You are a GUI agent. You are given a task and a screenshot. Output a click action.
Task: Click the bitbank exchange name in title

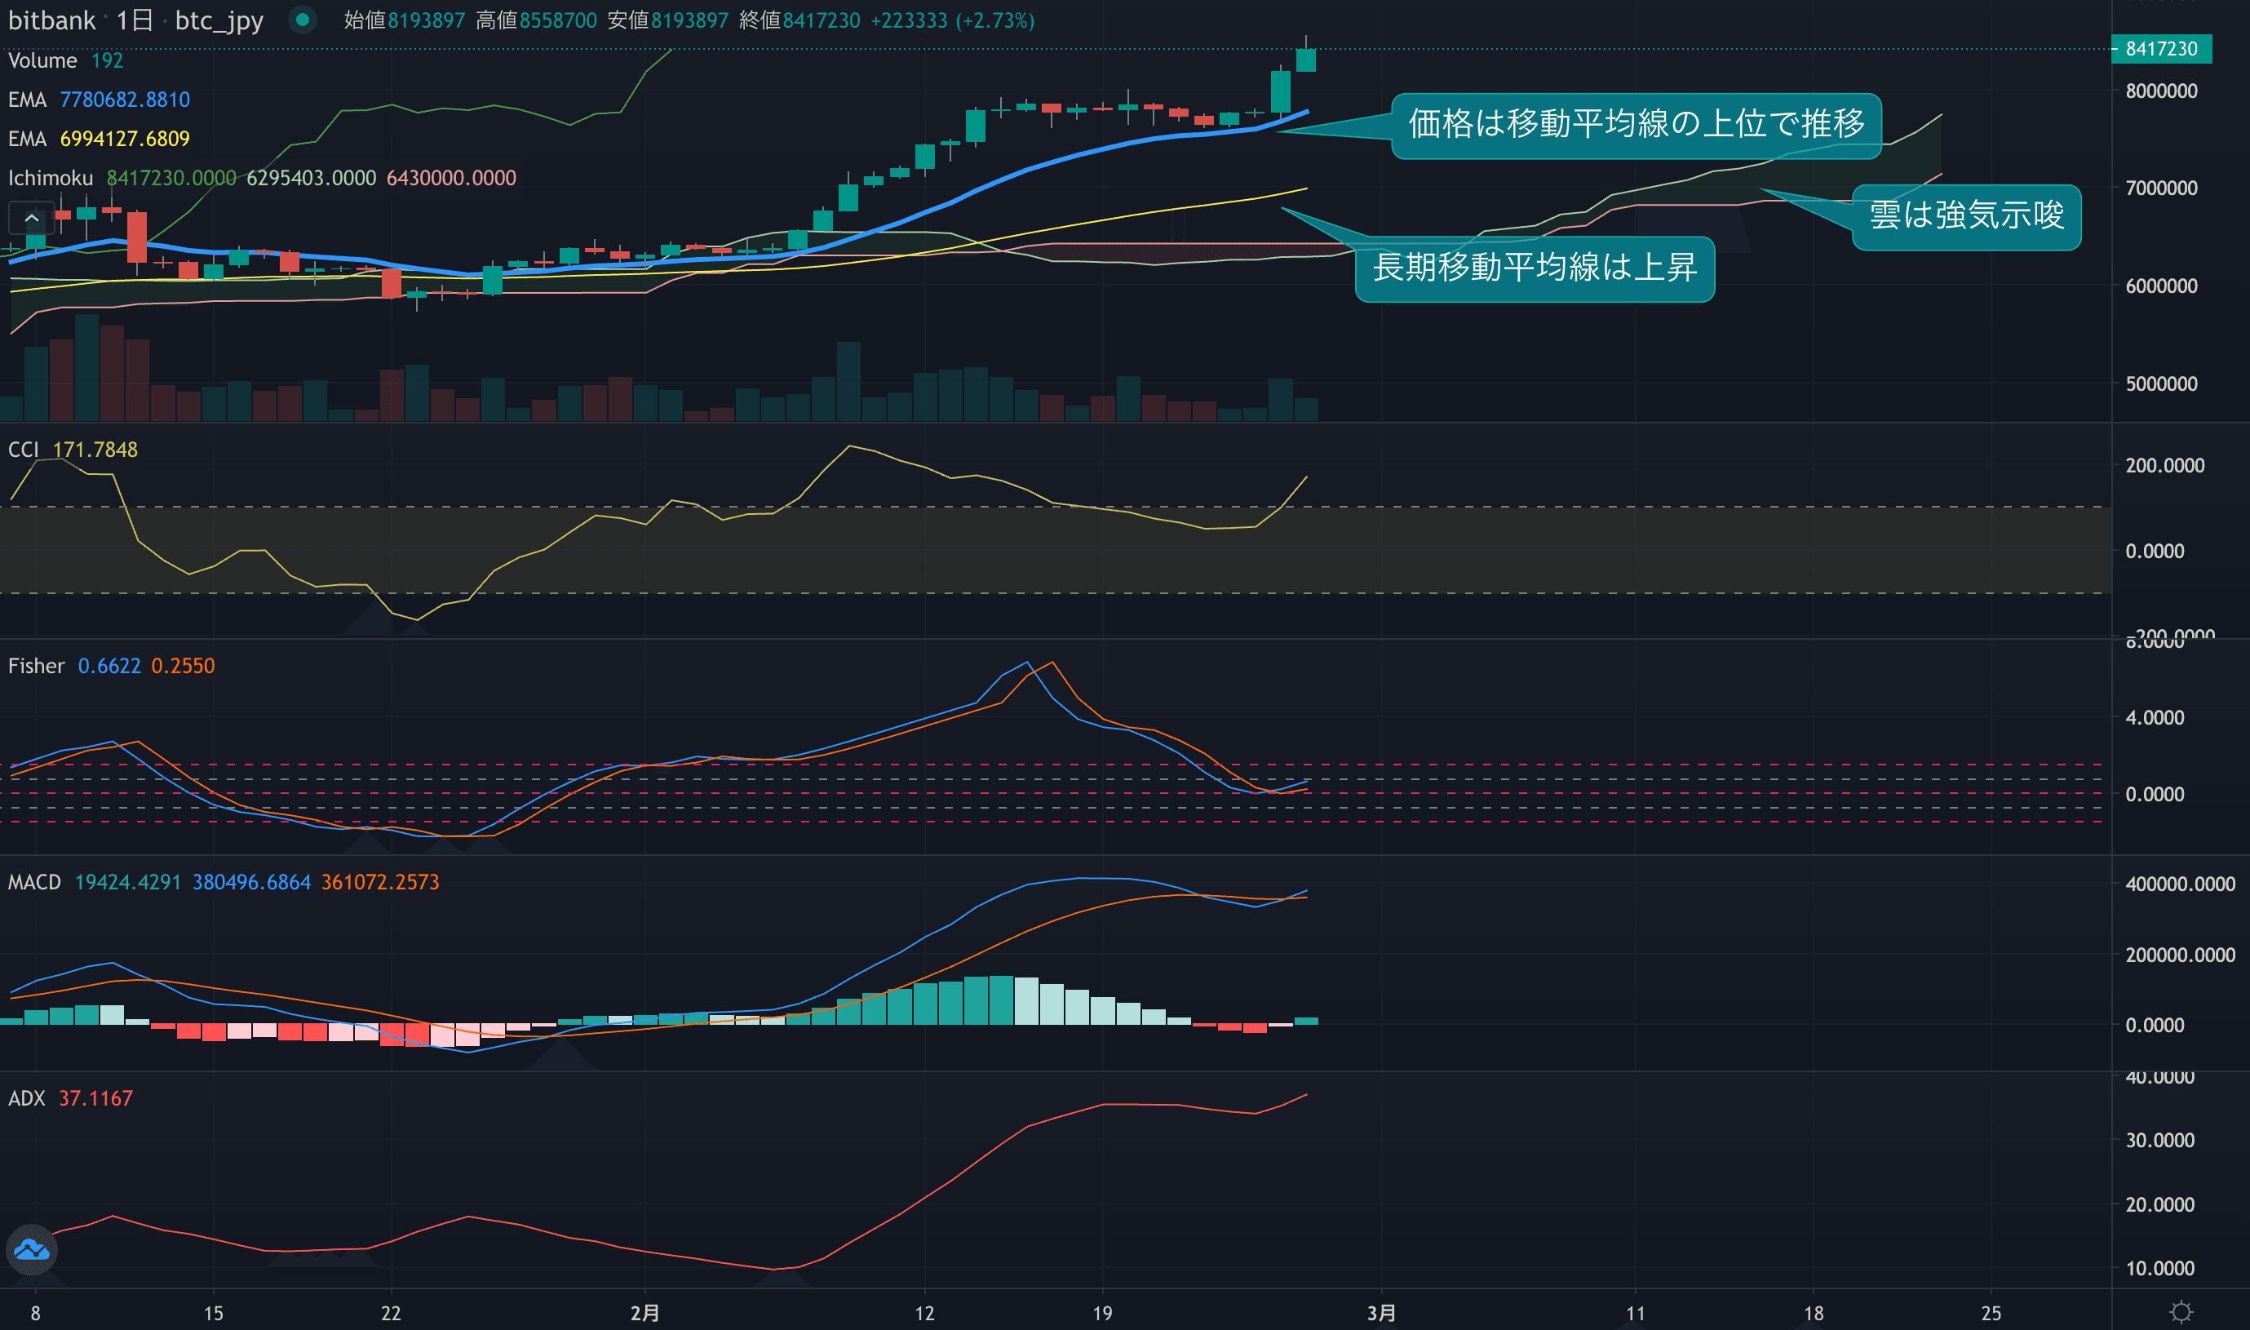point(51,20)
